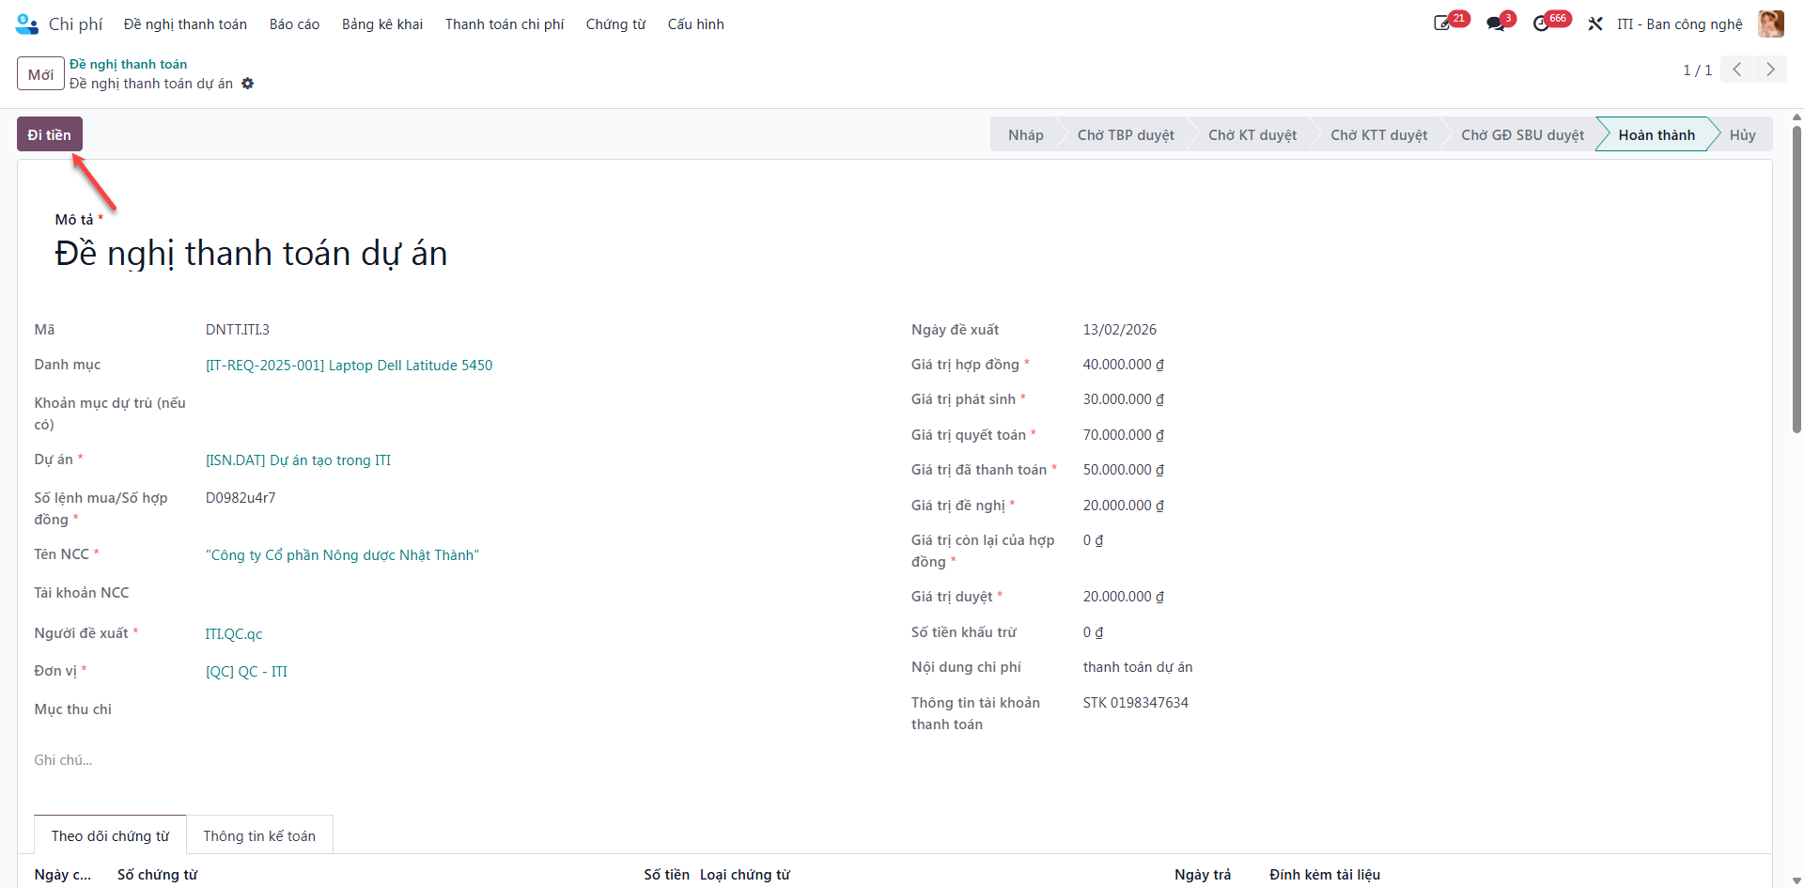Open the gear actions menu beside record title
Image resolution: width=1804 pixels, height=888 pixels.
(x=248, y=84)
